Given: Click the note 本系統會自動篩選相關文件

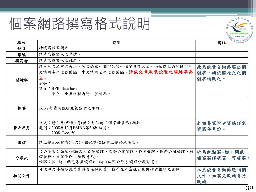Looking at the screenshot, I should [x=221, y=176].
